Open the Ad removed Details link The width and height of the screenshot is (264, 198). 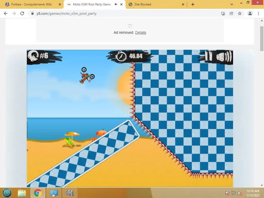click(x=141, y=32)
